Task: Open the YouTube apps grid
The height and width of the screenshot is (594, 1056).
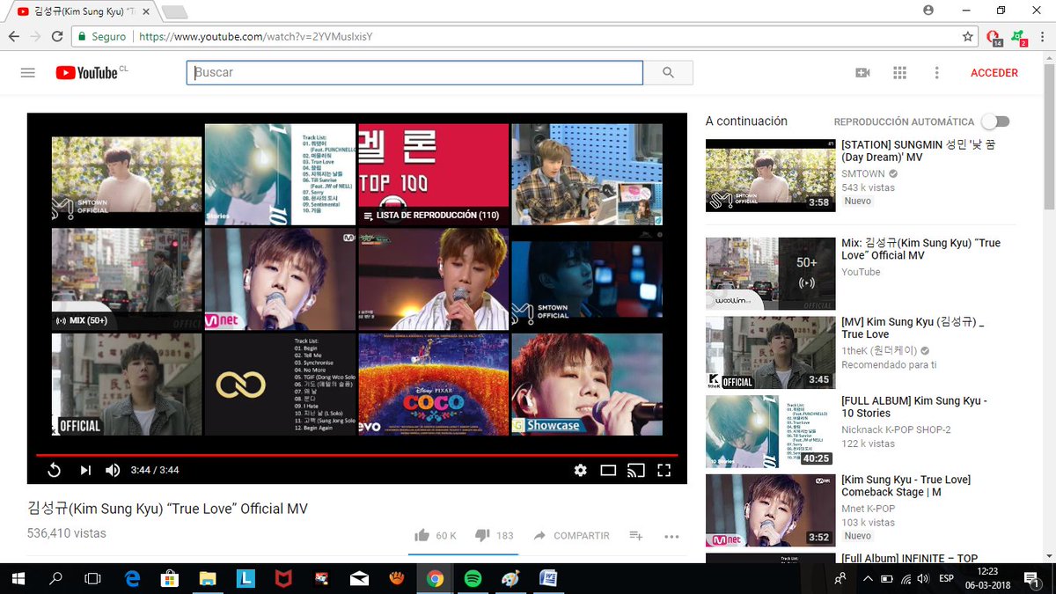Action: tap(899, 73)
